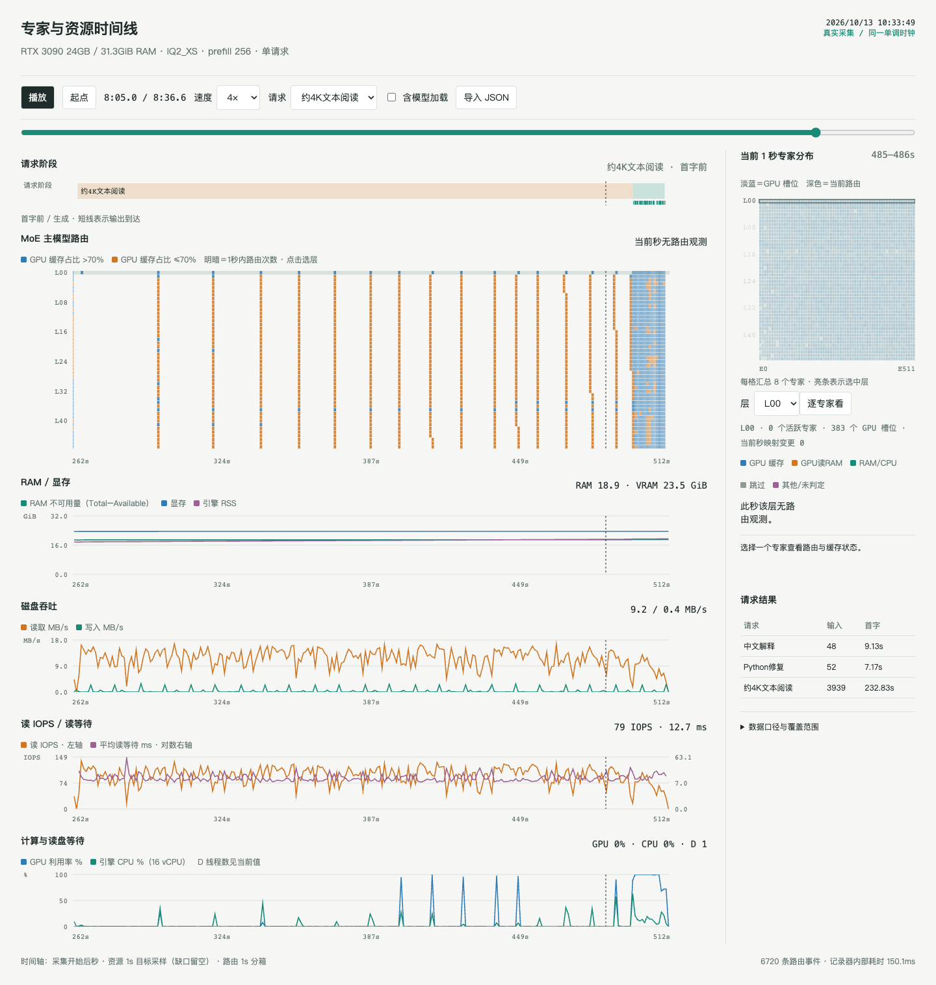Viewport: 936px width, 985px height.
Task: Jump back with the 起点 button
Action: point(79,97)
